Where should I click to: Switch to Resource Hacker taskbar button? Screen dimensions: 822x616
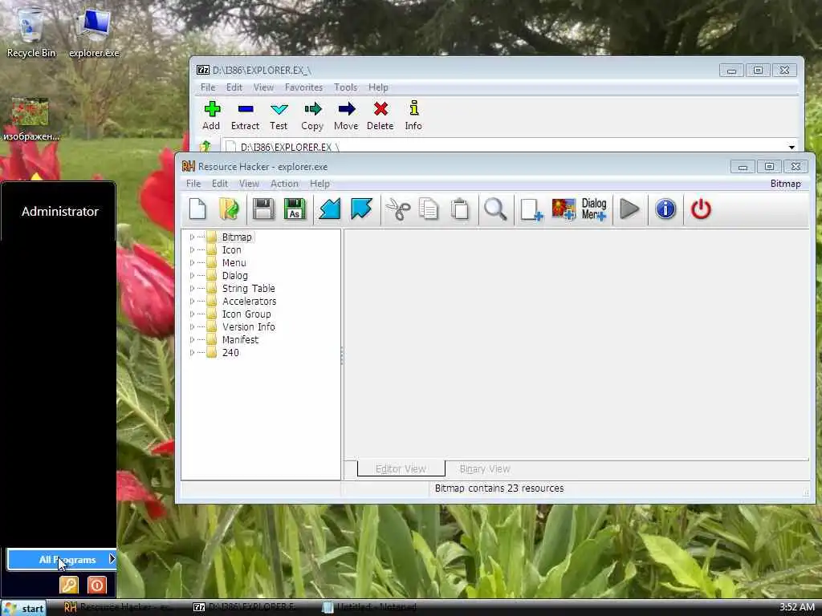click(x=118, y=607)
